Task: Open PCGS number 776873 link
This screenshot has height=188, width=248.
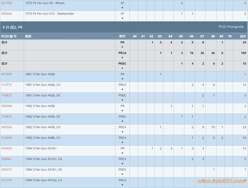Action: pos(7,95)
